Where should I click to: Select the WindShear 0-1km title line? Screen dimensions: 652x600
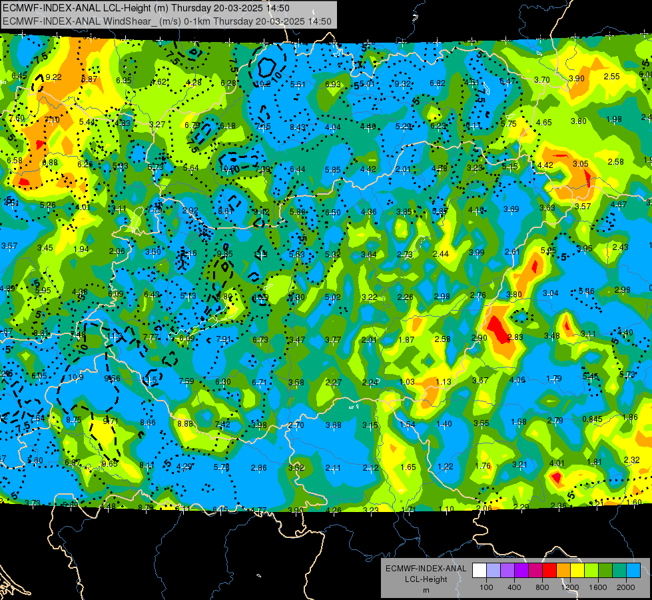point(166,21)
